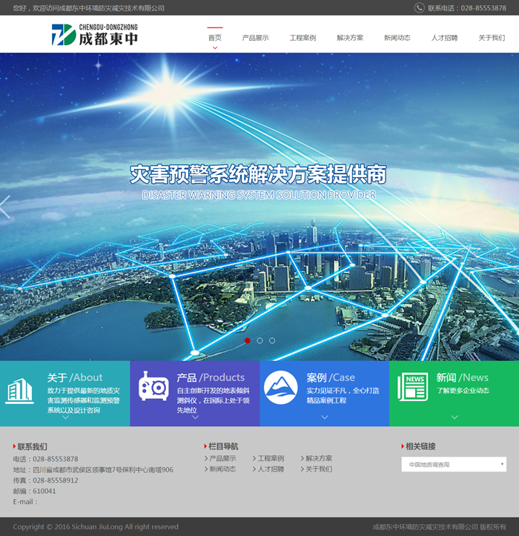519x536 pixels.
Task: Click the camera device icon in Products tile
Action: pyautogui.click(x=153, y=387)
